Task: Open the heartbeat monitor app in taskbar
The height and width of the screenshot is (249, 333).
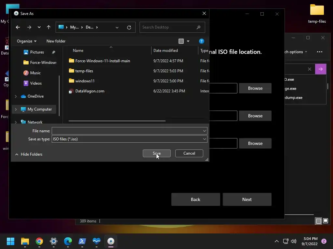Action: click(96, 241)
